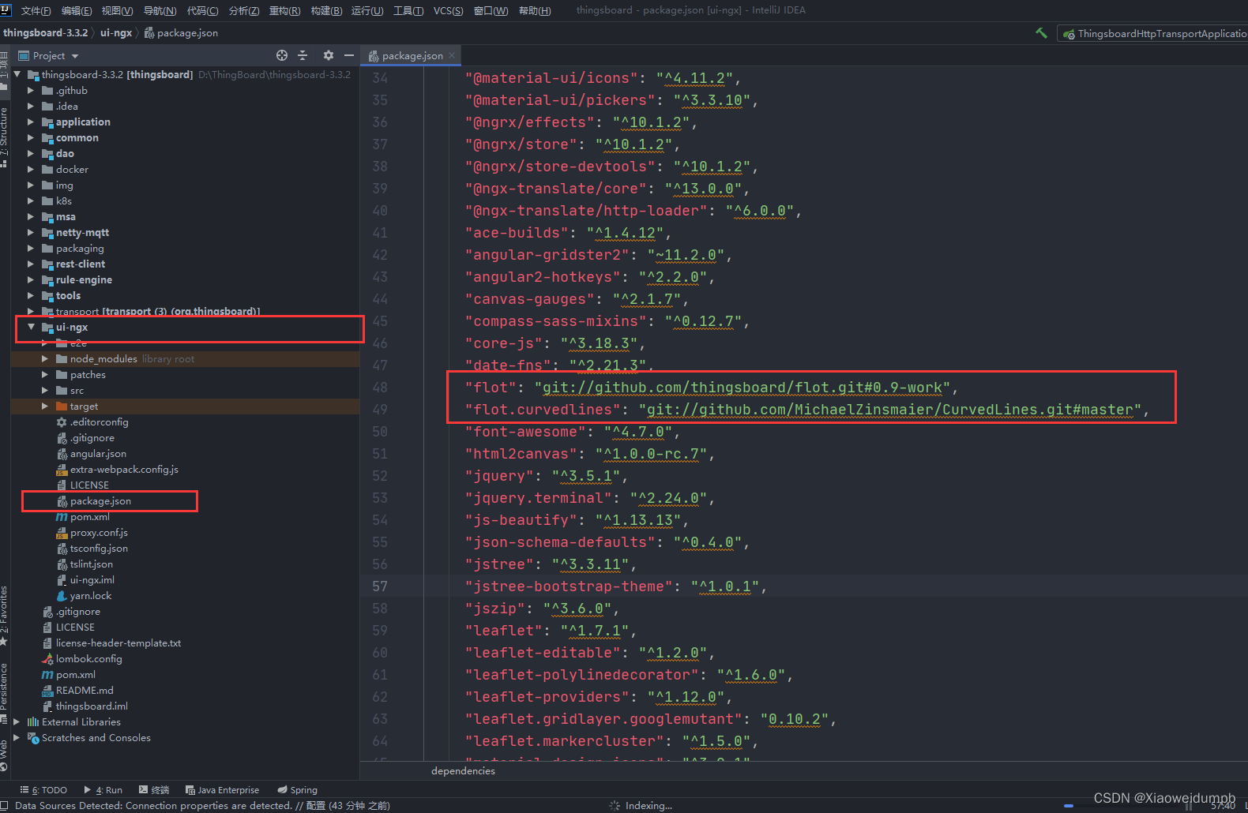Open the Web side tool window
Screen dimensions: 1248x813
(4, 754)
